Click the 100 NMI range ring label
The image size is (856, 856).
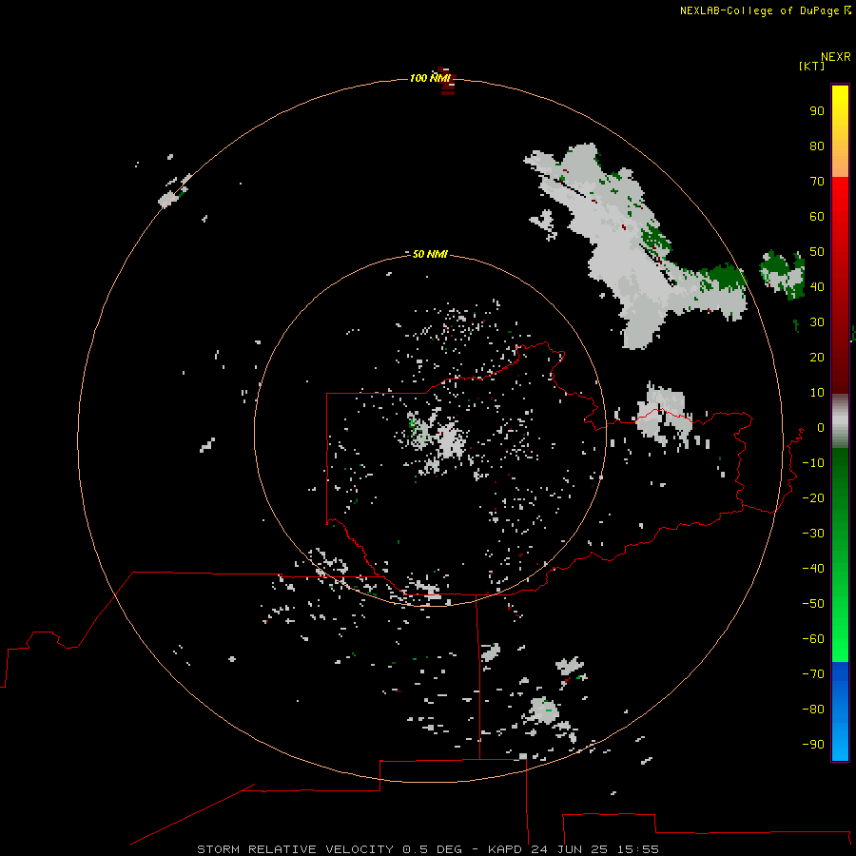(429, 79)
